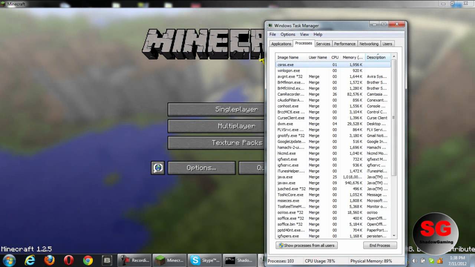Open Firefox from the taskbar
475x267 pixels.
click(49, 260)
